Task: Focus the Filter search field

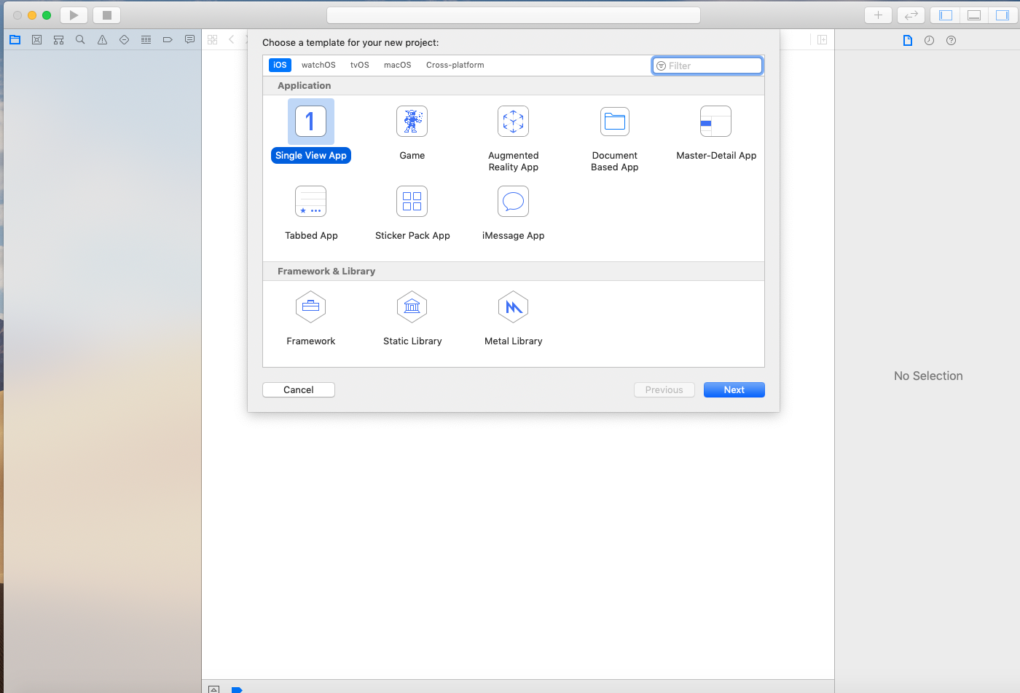Action: (x=707, y=66)
